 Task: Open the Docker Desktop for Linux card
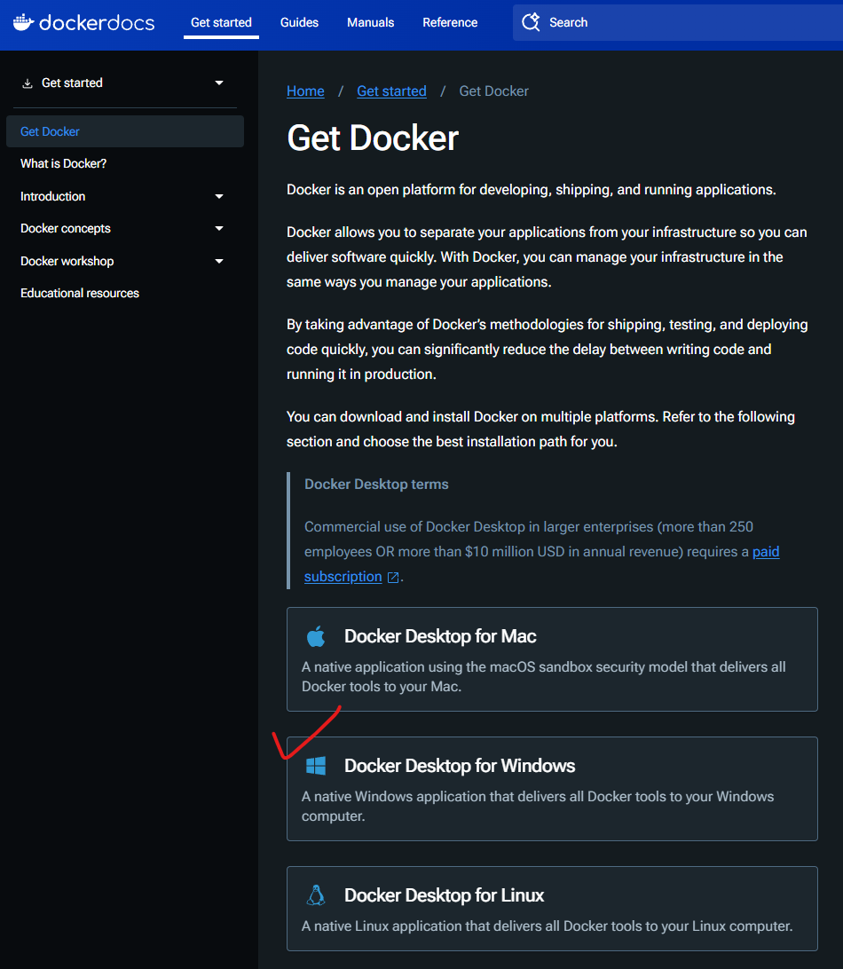tap(552, 909)
